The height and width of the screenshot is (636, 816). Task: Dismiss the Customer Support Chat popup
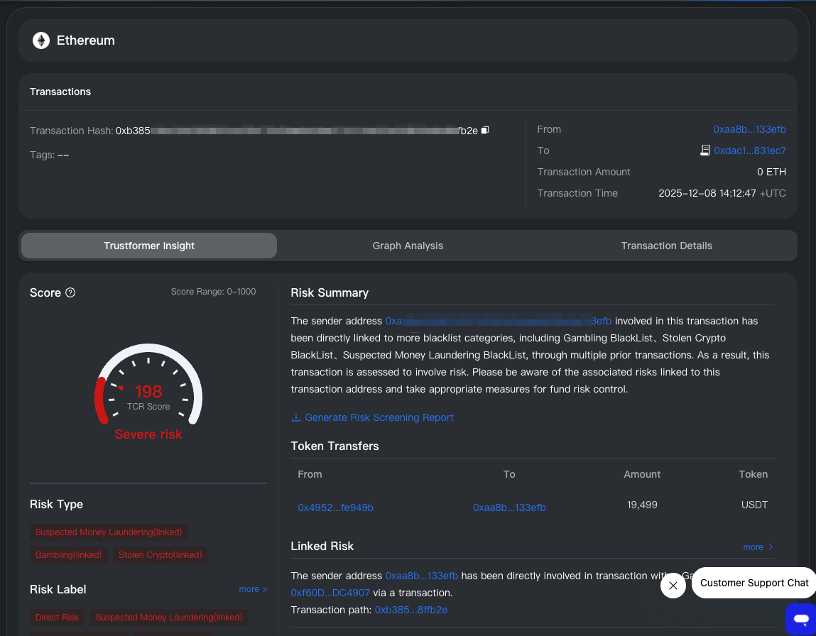673,586
